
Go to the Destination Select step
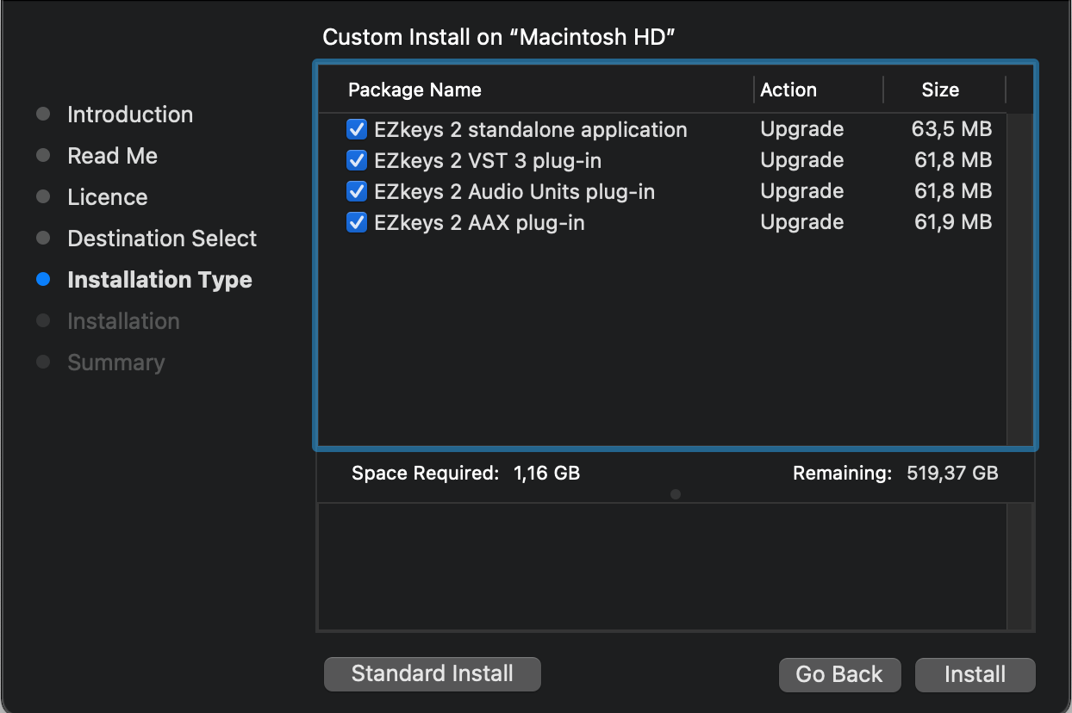pos(162,239)
